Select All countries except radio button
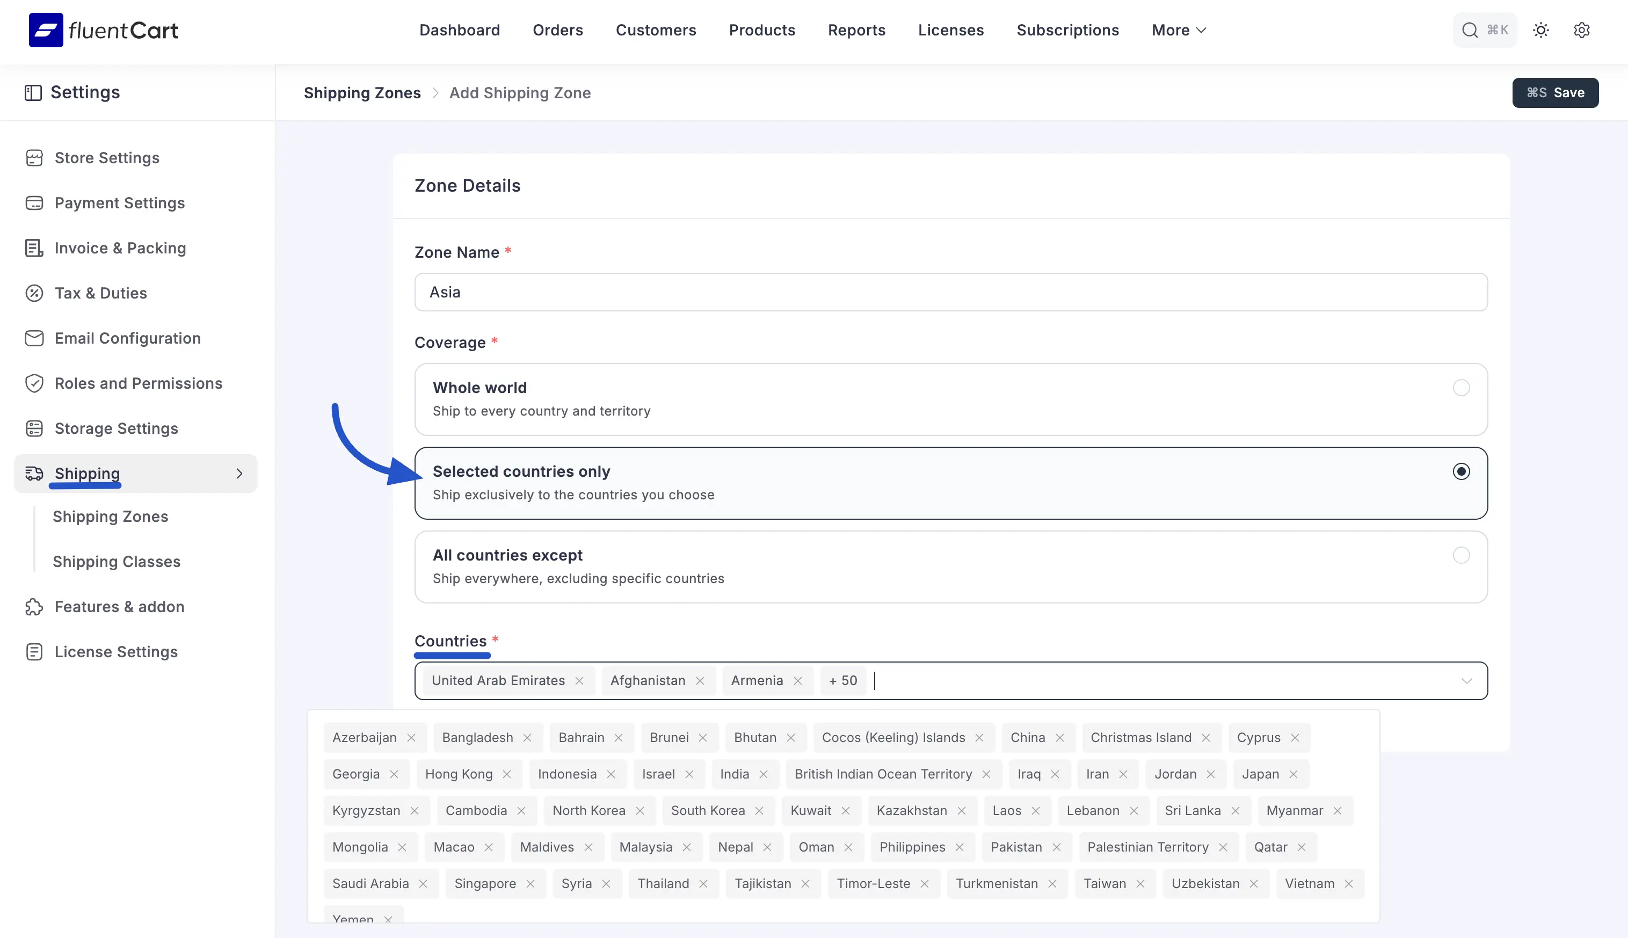This screenshot has height=938, width=1628. pyautogui.click(x=1461, y=555)
